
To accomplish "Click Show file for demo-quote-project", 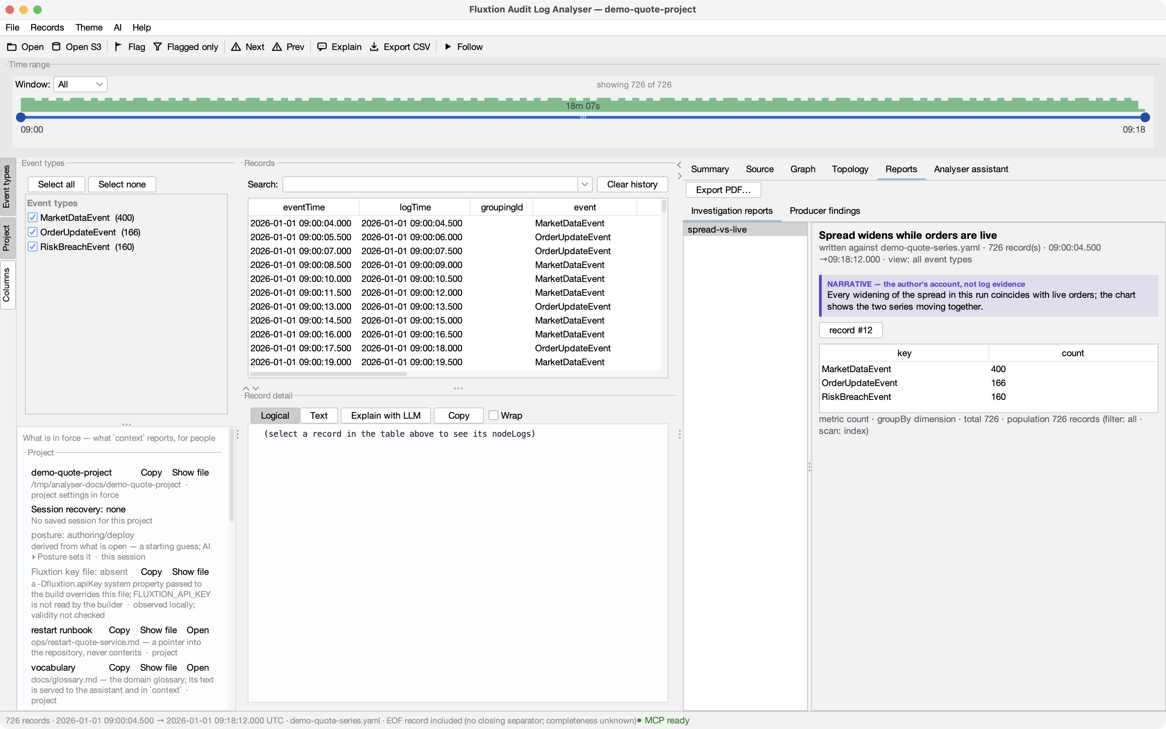I will [190, 472].
